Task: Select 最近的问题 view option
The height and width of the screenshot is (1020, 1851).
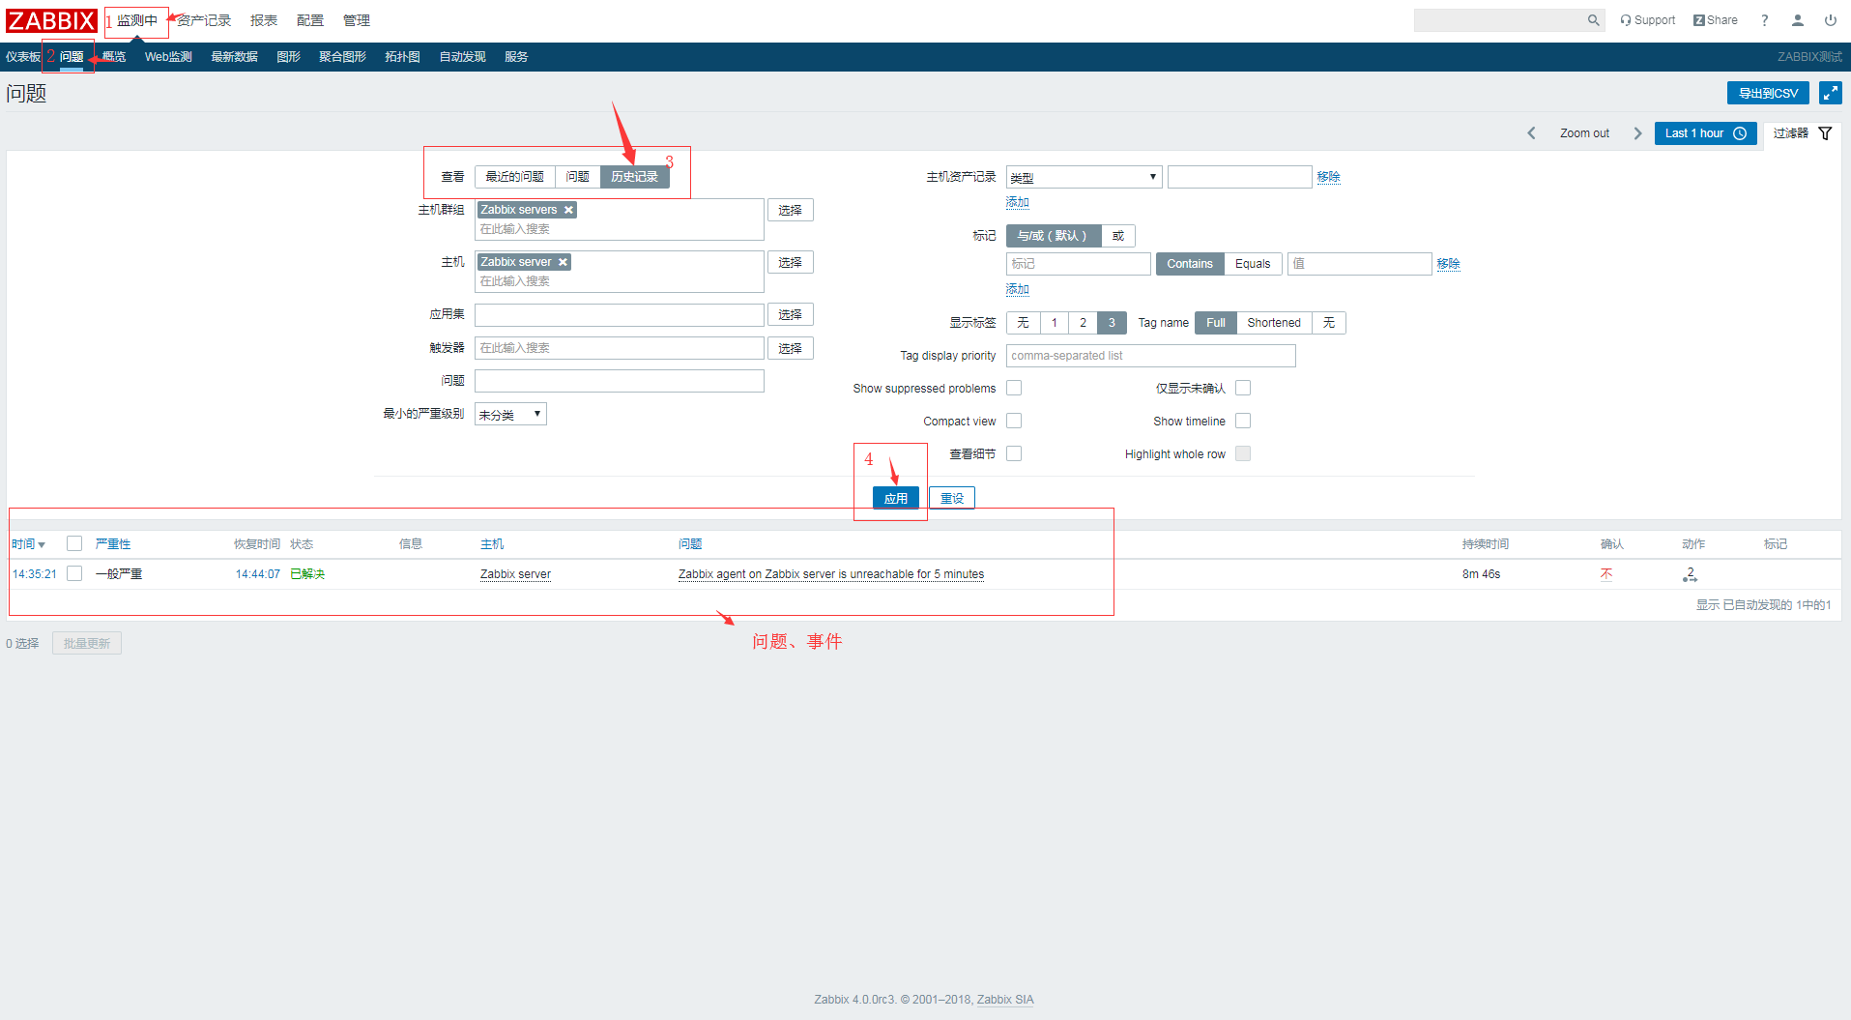Action: 514,177
